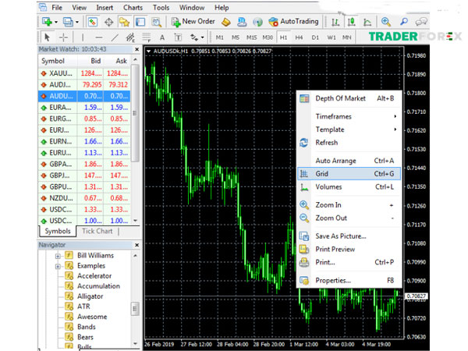Open Properties from the context menu
Viewport: 468px width, 351px height.
[349, 281]
